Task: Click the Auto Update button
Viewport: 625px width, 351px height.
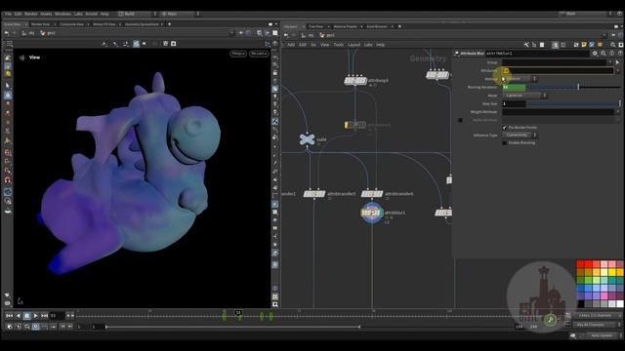Action: pyautogui.click(x=602, y=335)
